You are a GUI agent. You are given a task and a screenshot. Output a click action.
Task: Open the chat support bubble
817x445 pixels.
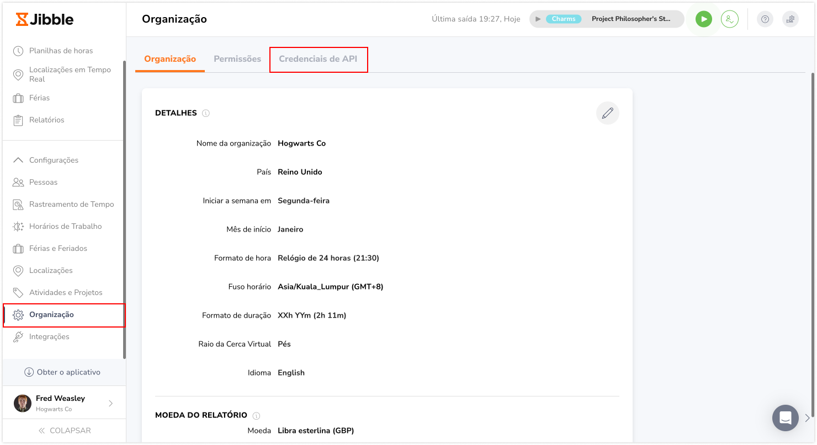(786, 418)
